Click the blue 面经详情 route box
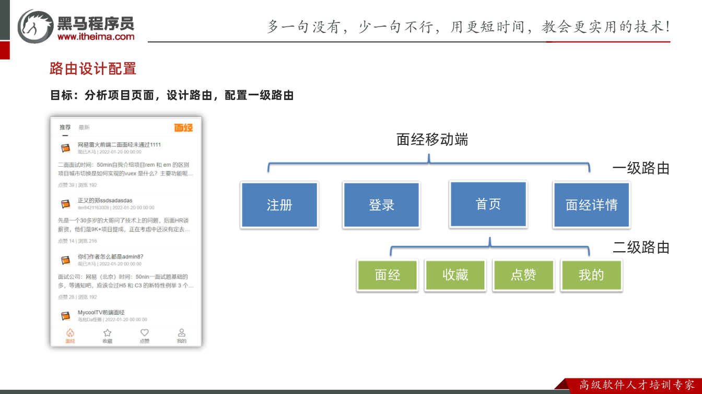 592,205
